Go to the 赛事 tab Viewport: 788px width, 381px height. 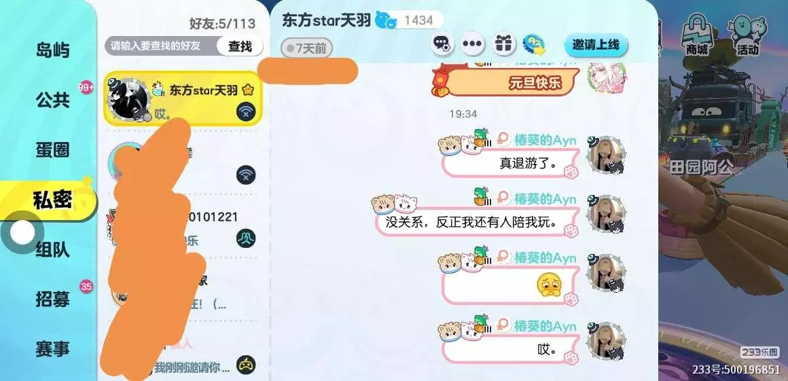coord(52,349)
